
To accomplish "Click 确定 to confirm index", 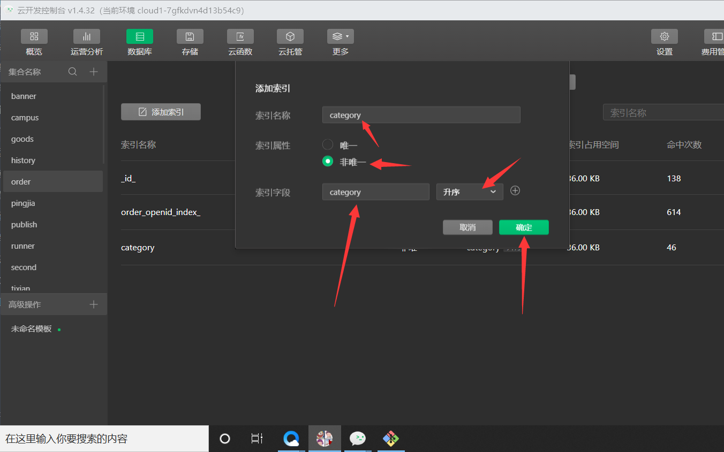I will [x=524, y=227].
